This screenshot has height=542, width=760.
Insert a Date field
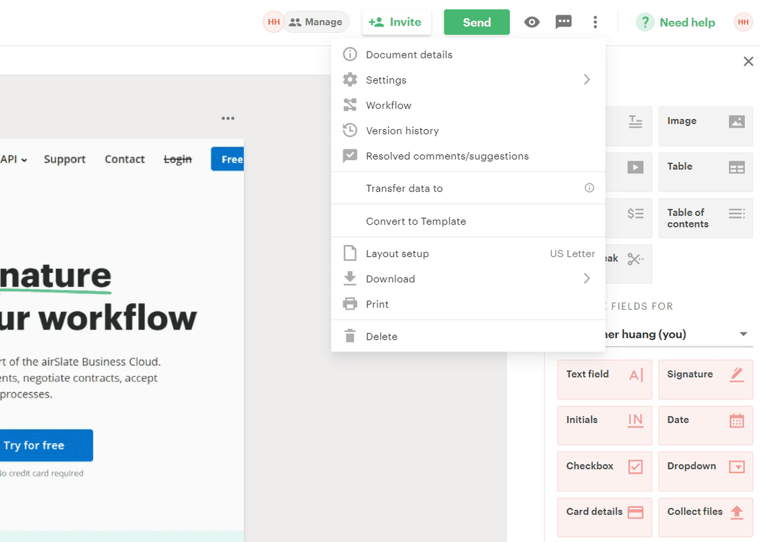click(x=705, y=425)
